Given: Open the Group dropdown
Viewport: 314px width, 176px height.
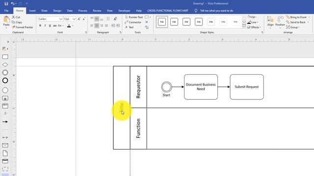Looking at the screenshot, I should [293, 27].
